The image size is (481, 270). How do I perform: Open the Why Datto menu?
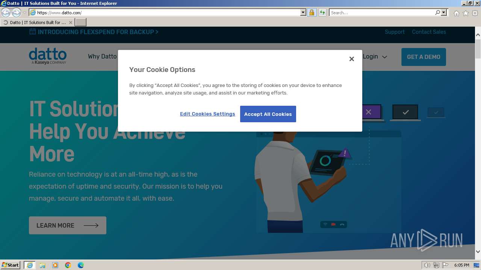pos(102,57)
